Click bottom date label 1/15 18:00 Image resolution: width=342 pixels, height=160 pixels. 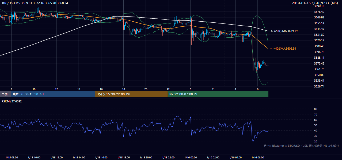pos(123,157)
